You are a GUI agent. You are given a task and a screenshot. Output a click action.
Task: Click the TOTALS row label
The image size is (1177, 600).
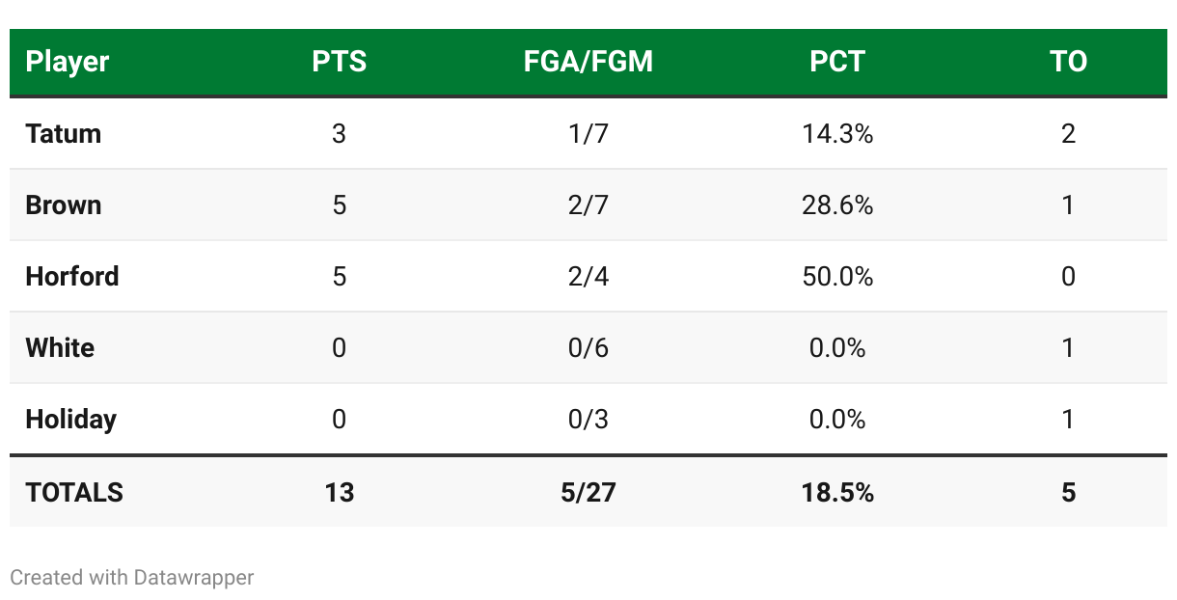[74, 492]
